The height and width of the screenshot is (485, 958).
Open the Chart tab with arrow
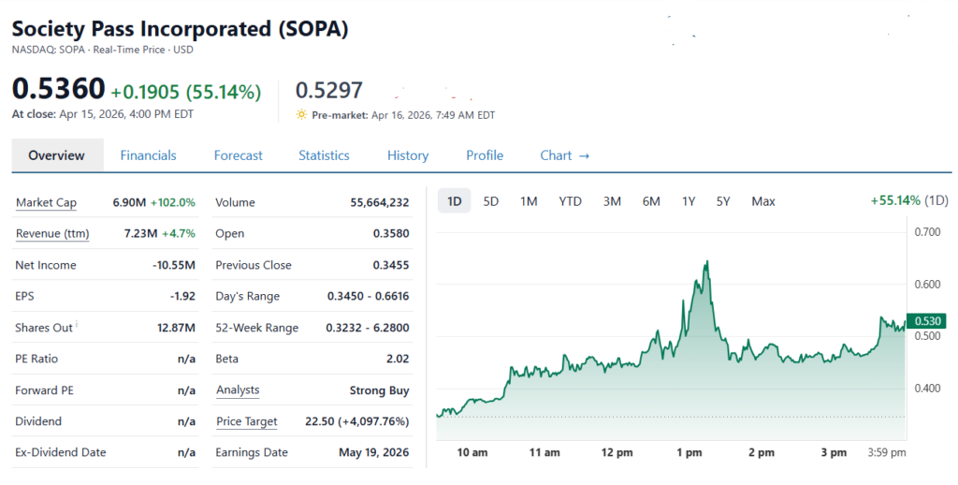tap(564, 155)
